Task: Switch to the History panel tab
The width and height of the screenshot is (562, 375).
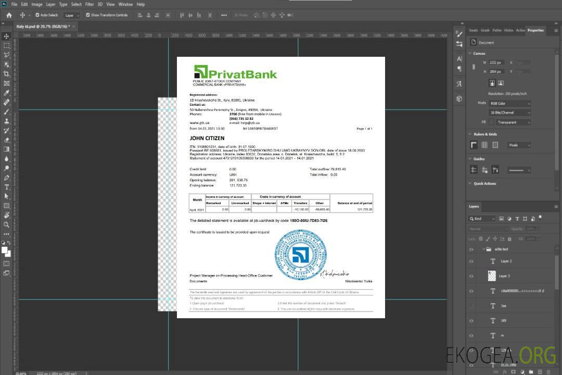Action: point(508,31)
